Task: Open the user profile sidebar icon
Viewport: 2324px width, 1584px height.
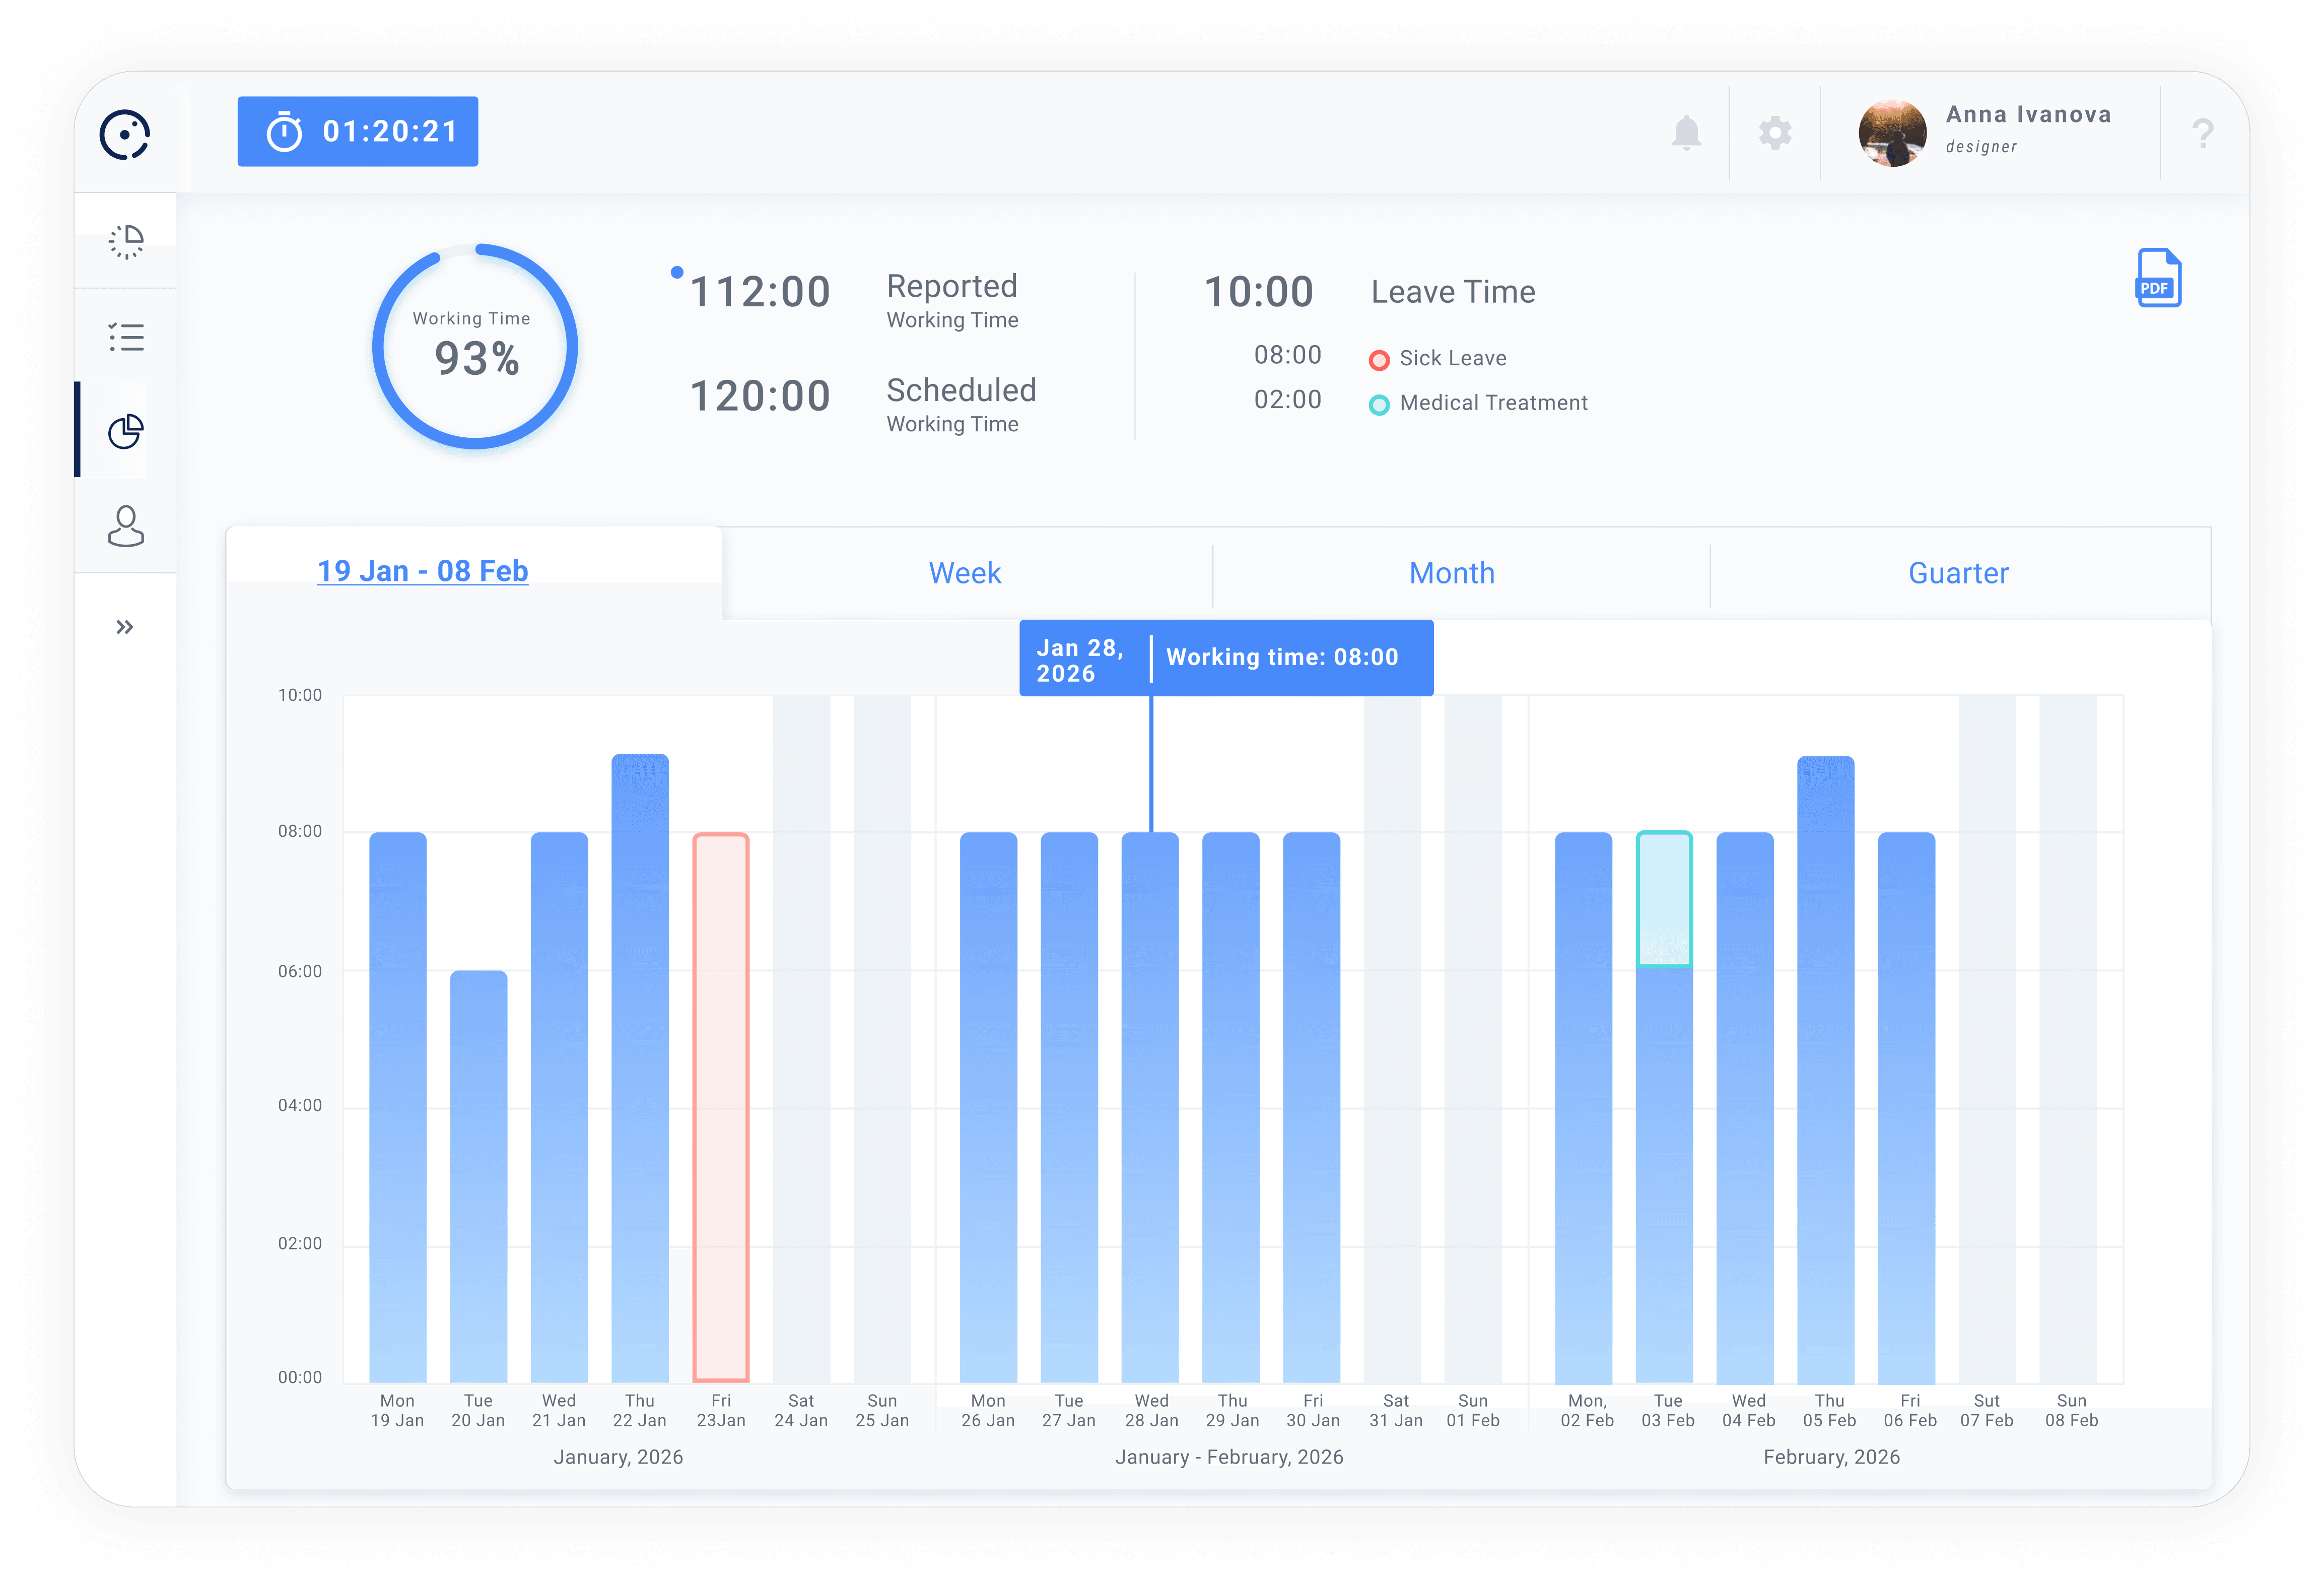Action: 126,526
